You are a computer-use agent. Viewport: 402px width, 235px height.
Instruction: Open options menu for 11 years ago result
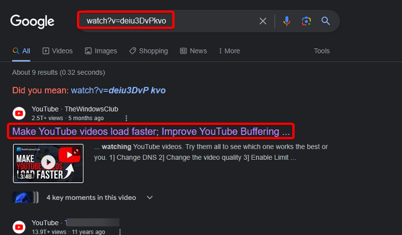120,232
